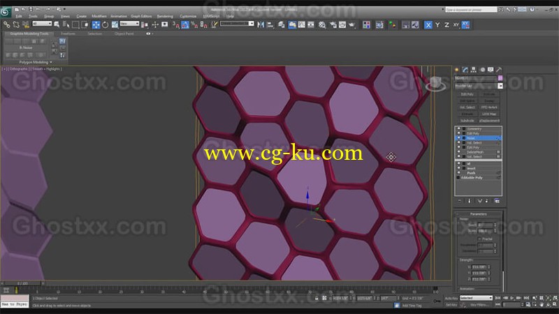
Task: Click the Noise Seed input field
Action: 485,225
